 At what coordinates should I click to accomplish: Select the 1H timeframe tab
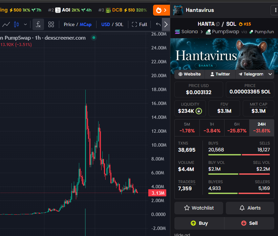click(x=212, y=128)
